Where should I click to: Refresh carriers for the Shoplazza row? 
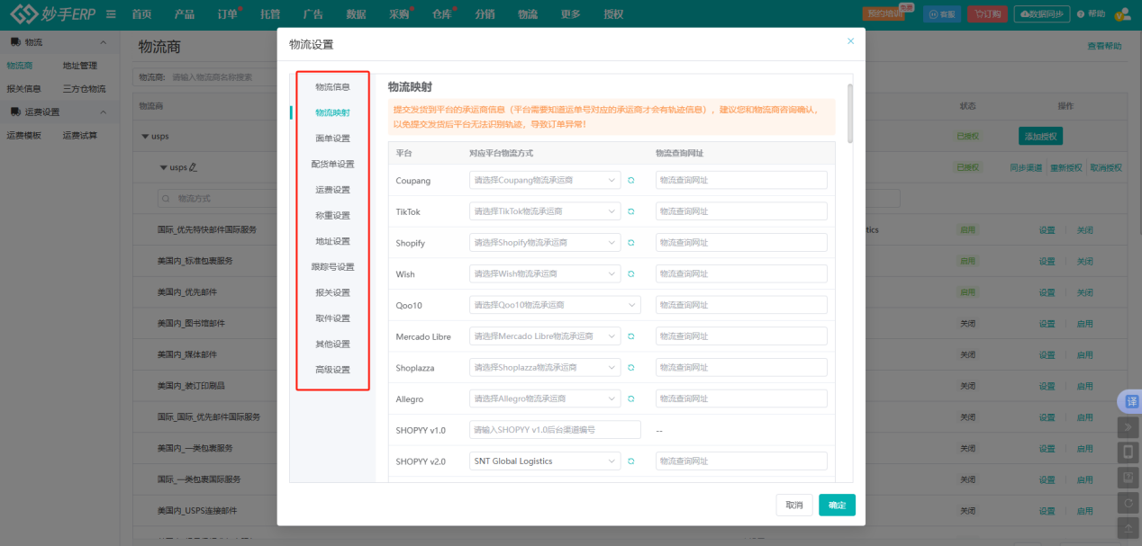coord(630,368)
